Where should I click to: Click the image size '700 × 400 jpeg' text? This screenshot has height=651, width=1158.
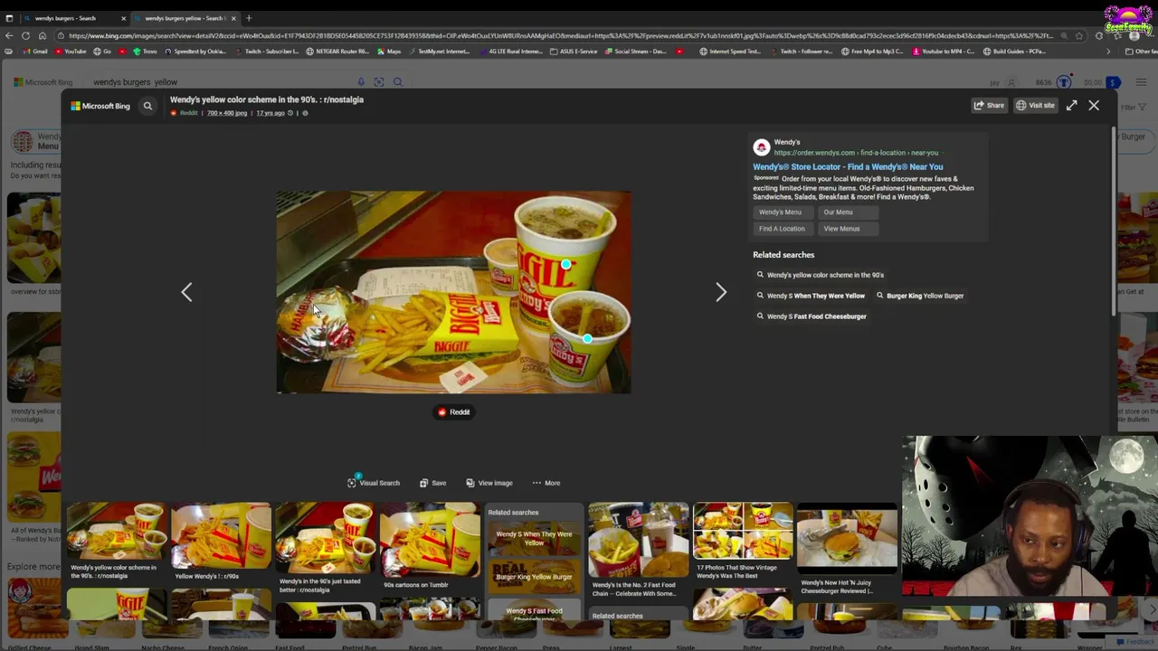(226, 113)
